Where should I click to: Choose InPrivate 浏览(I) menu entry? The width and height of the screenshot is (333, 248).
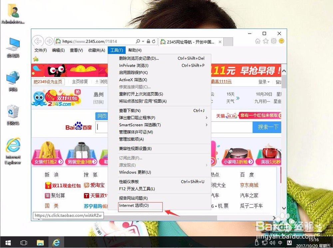(x=160, y=65)
